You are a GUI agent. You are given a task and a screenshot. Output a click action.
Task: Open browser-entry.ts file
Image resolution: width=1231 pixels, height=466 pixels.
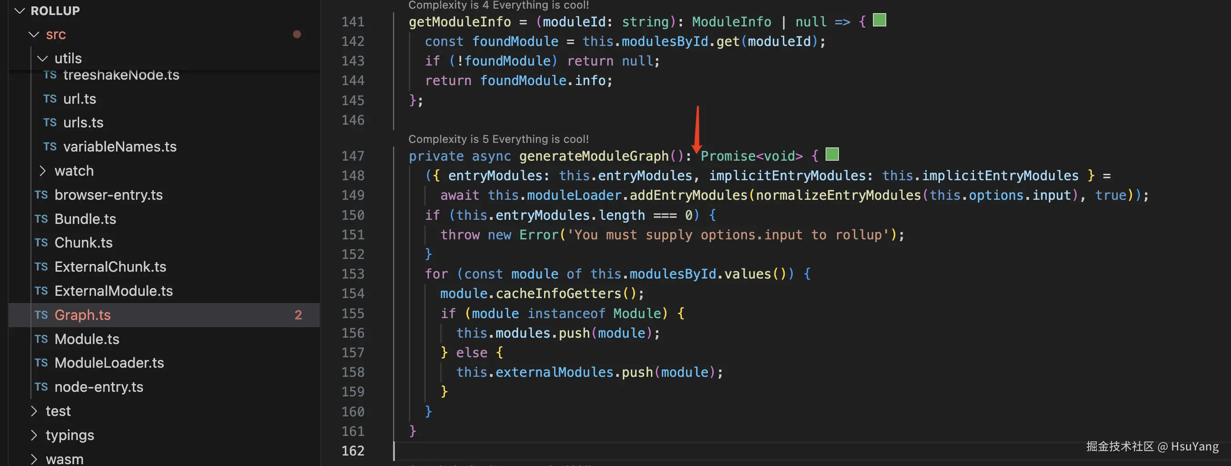pyautogui.click(x=108, y=195)
